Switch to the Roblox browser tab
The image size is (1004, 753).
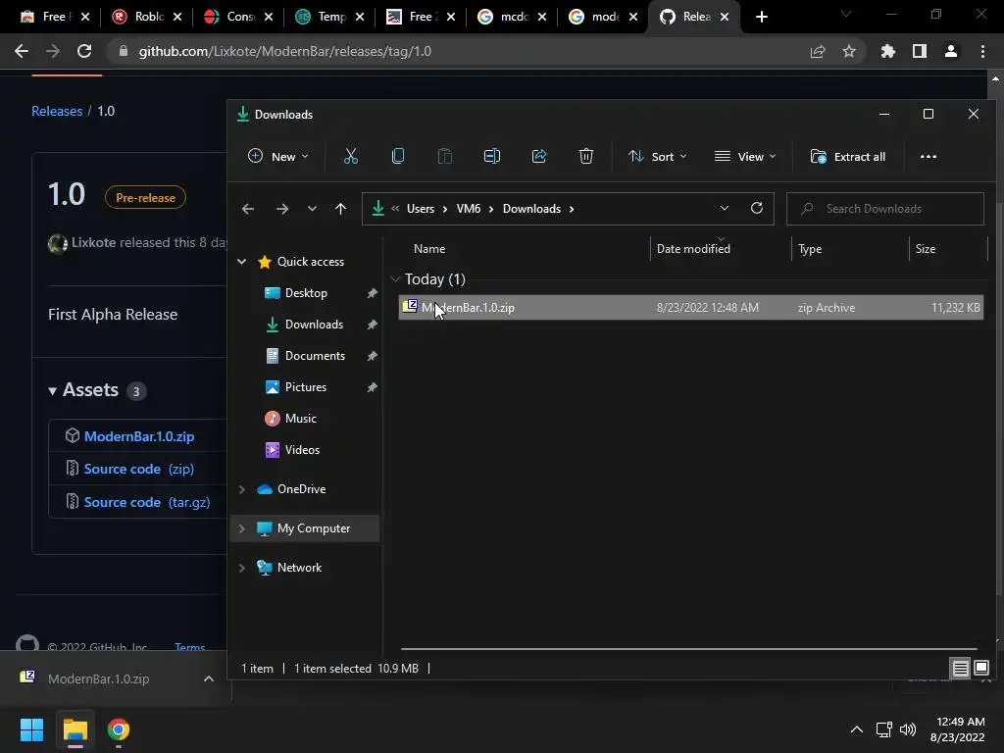(x=148, y=17)
